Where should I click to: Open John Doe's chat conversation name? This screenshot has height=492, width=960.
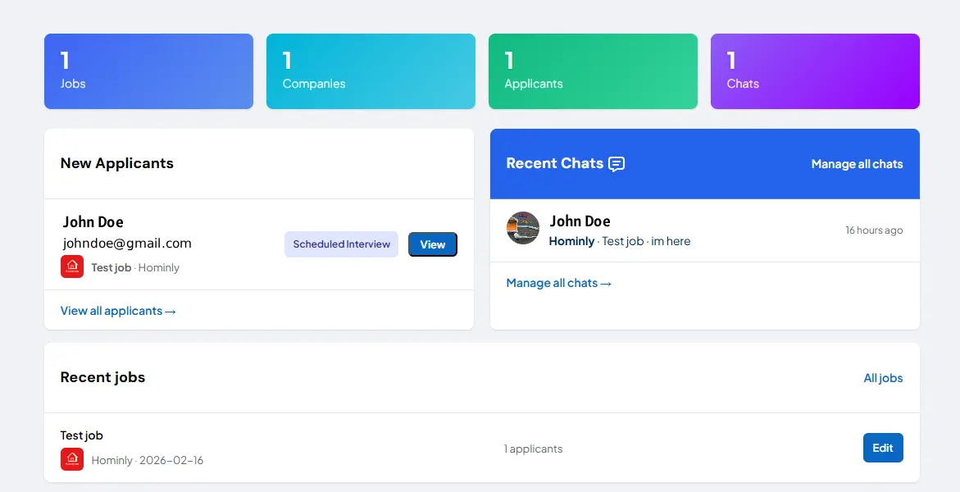[x=580, y=221]
